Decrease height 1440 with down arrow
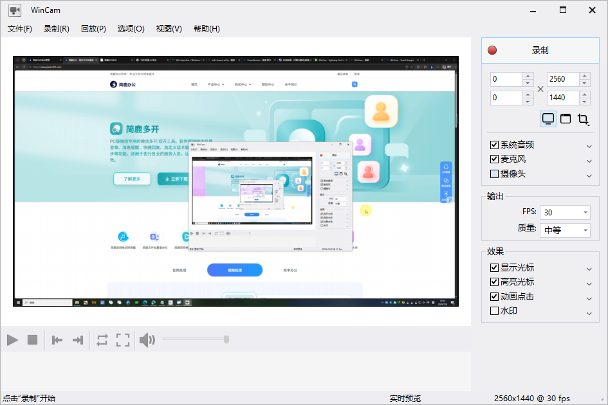 point(584,102)
